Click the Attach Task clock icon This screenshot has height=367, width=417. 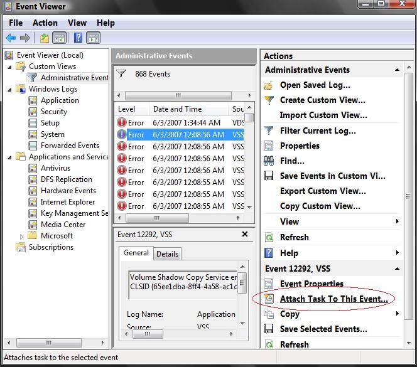tap(269, 299)
